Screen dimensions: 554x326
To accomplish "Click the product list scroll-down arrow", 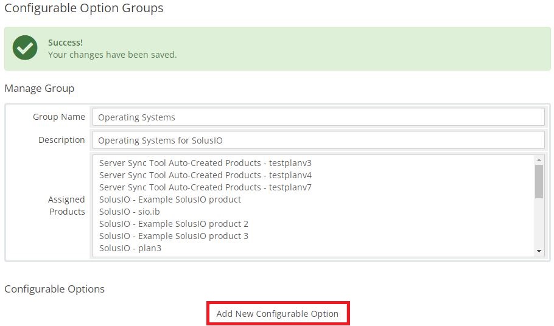I will tap(539, 251).
